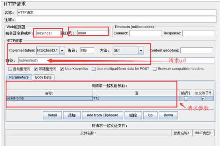Click the 包含等于? column header
221x147 pixels.
click(203, 93)
